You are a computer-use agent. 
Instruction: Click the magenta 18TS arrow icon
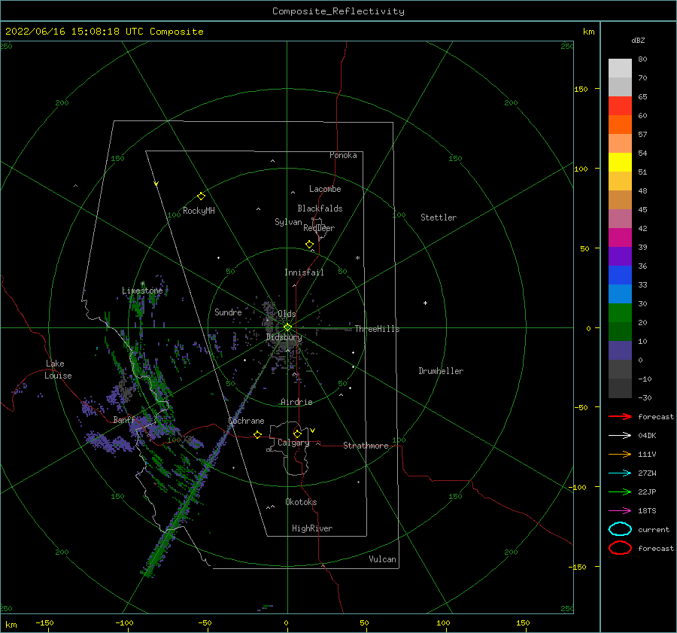pos(620,510)
